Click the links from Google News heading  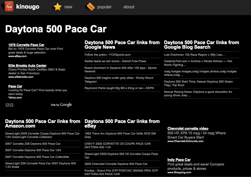[122, 45]
